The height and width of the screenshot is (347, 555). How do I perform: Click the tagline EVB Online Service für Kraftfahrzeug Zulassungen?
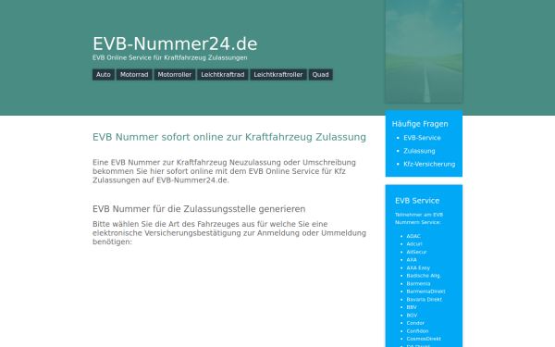pos(170,57)
